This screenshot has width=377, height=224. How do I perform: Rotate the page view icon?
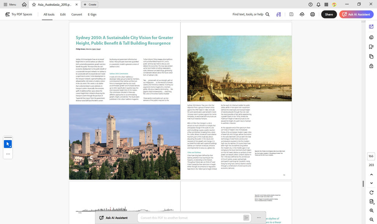pos(371,192)
